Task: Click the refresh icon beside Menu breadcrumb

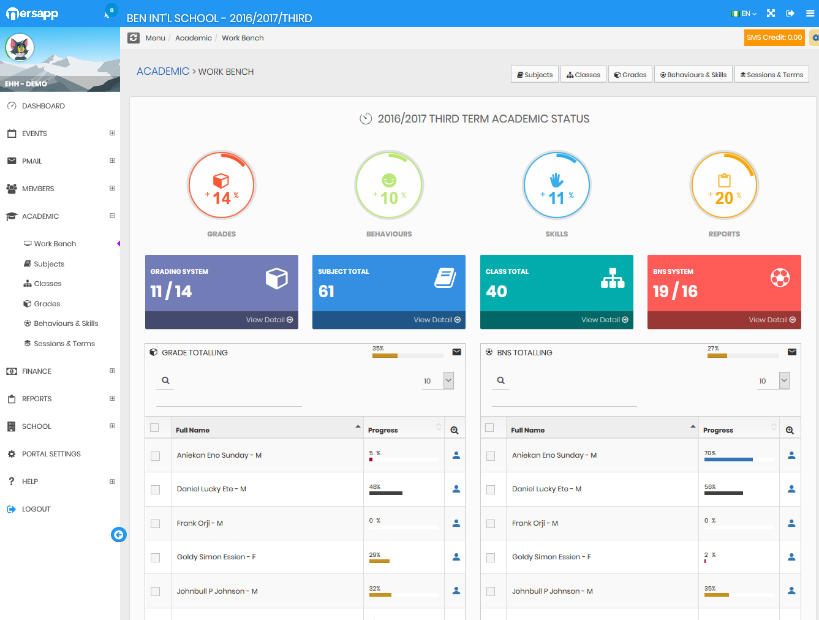Action: [134, 38]
